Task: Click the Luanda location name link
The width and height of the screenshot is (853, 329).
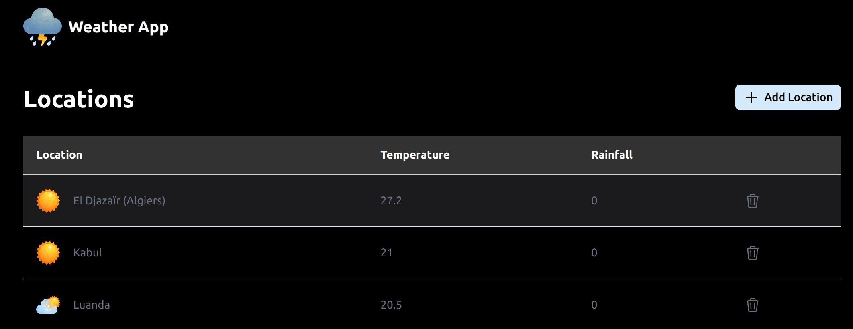Action: click(x=92, y=305)
